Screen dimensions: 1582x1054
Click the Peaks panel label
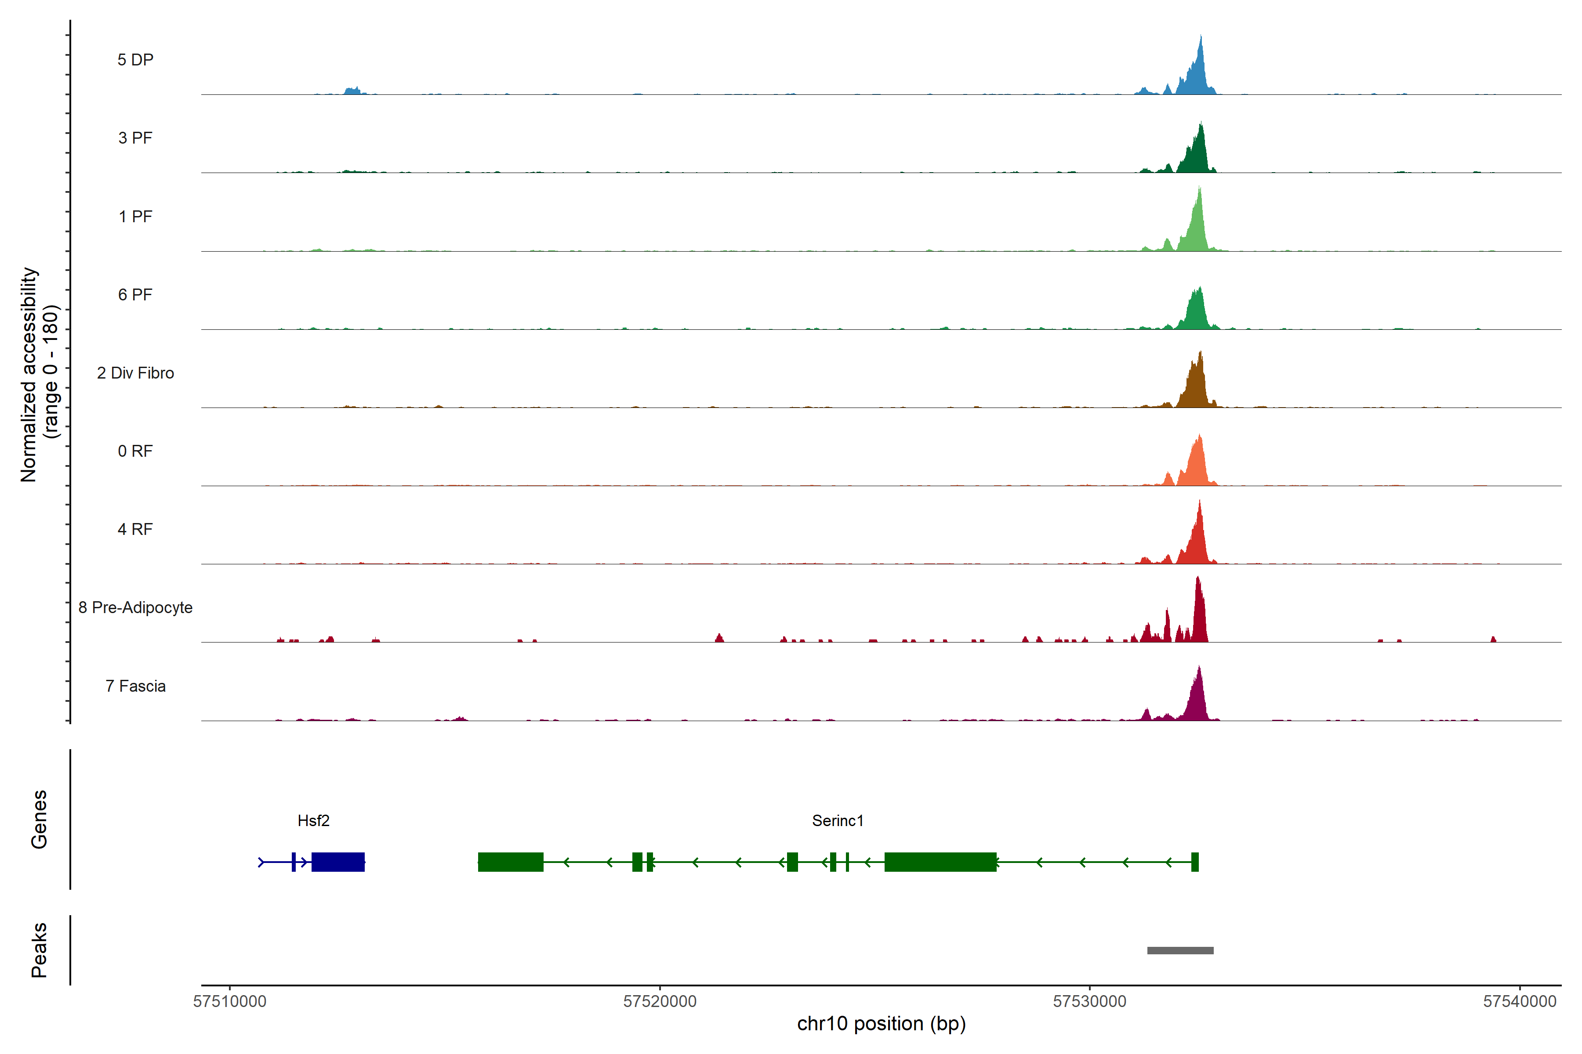tap(39, 949)
